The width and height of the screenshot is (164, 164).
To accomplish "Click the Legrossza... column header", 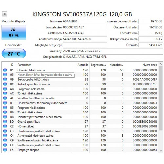I will tap(98, 65).
